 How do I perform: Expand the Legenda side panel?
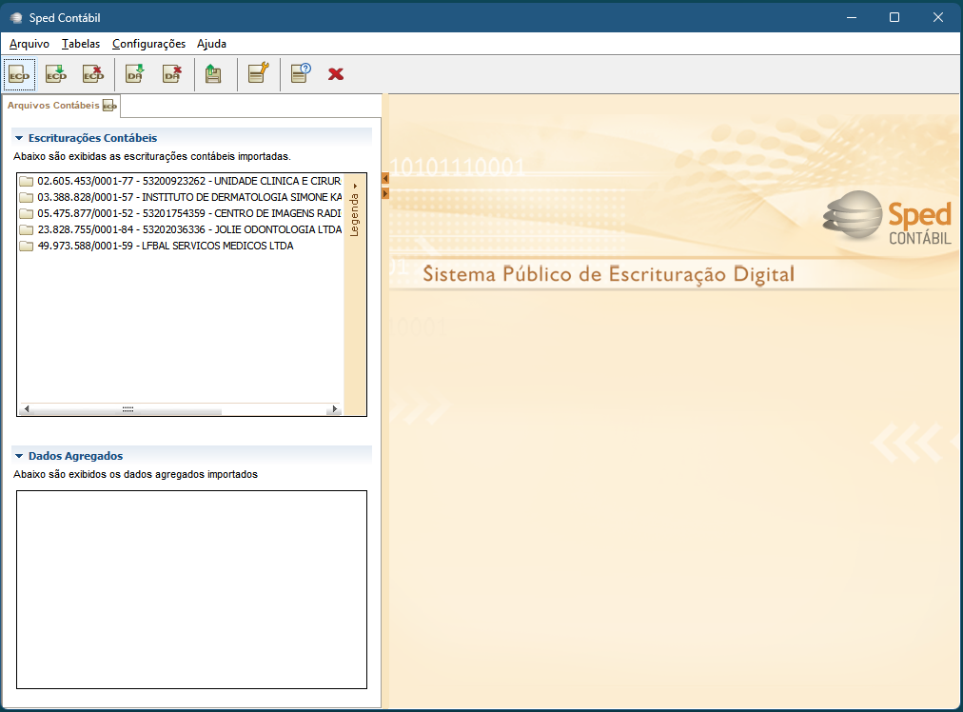[x=354, y=212]
